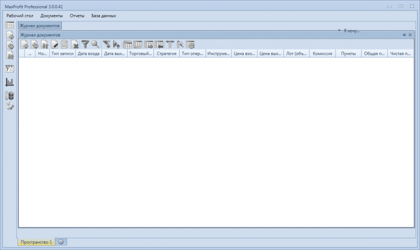Open the settings gear in left sidebar
The height and width of the screenshot is (250, 420).
(10, 106)
